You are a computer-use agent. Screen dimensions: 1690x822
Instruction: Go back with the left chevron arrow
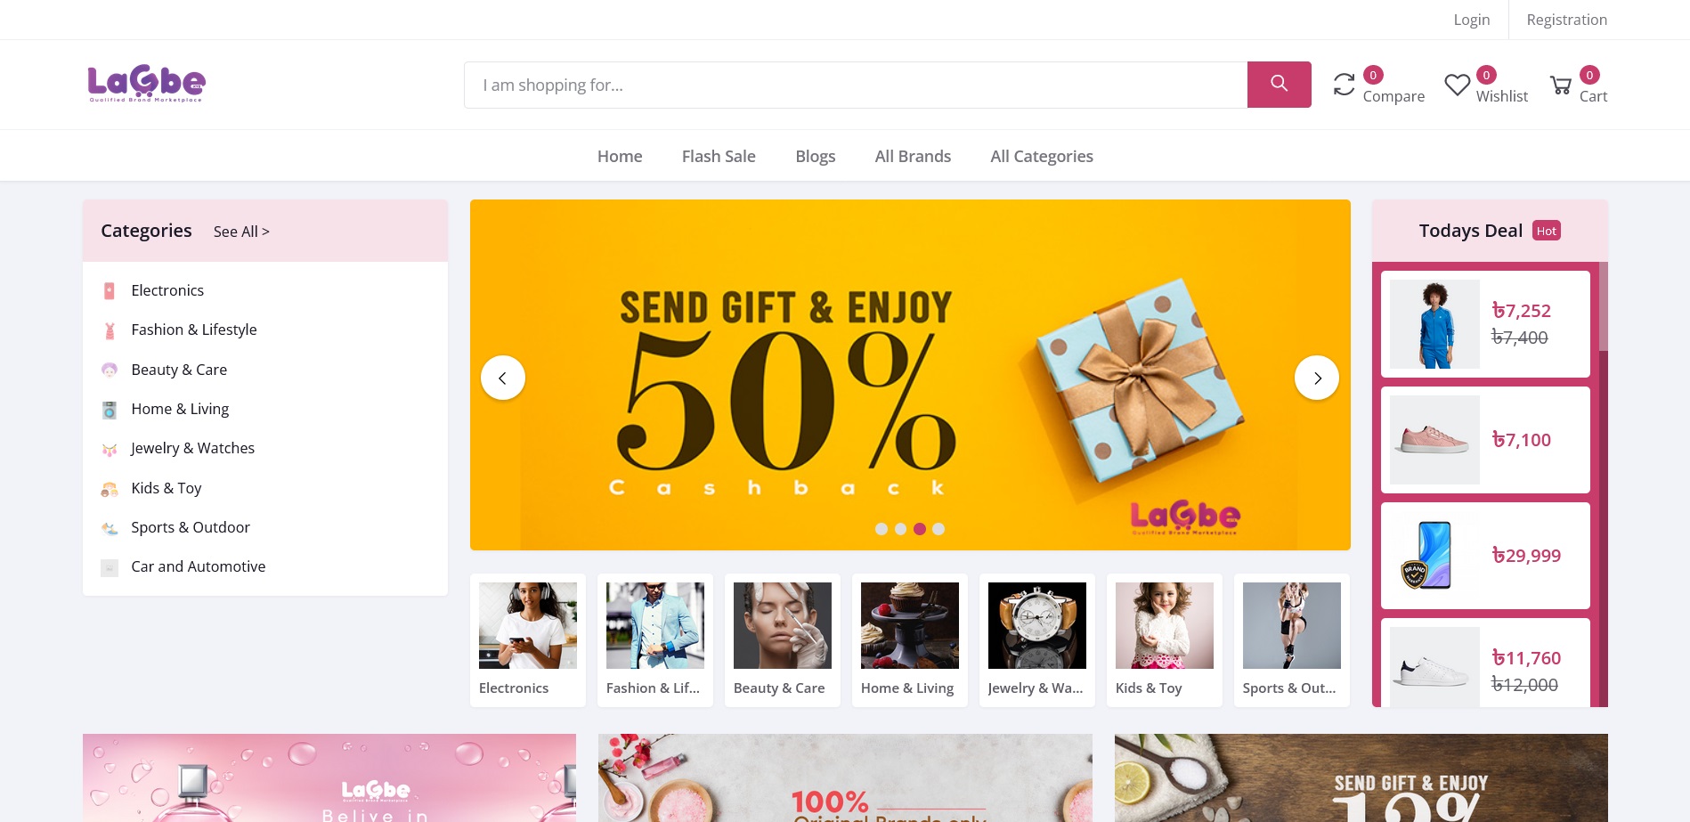coord(503,378)
